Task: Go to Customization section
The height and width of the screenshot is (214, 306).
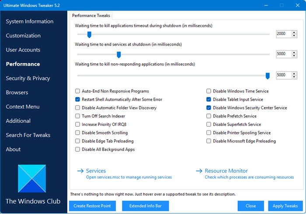Action: pos(23,35)
